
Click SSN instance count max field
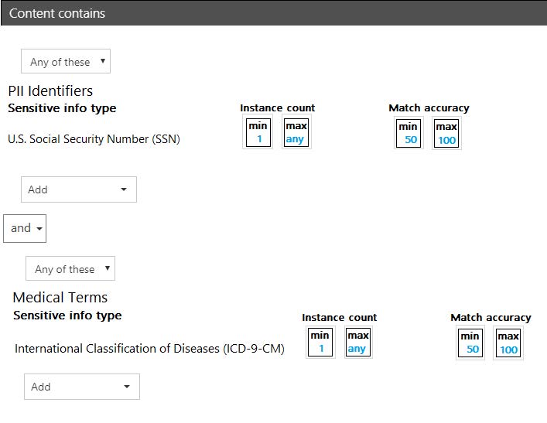[x=296, y=133]
